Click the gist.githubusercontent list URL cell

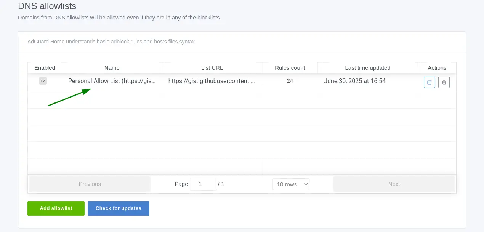[x=212, y=81]
